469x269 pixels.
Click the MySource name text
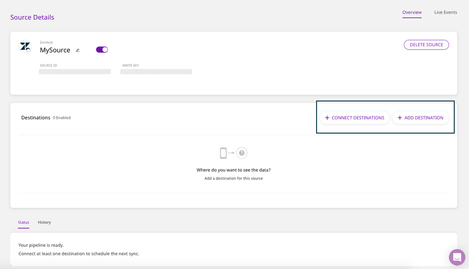point(55,50)
